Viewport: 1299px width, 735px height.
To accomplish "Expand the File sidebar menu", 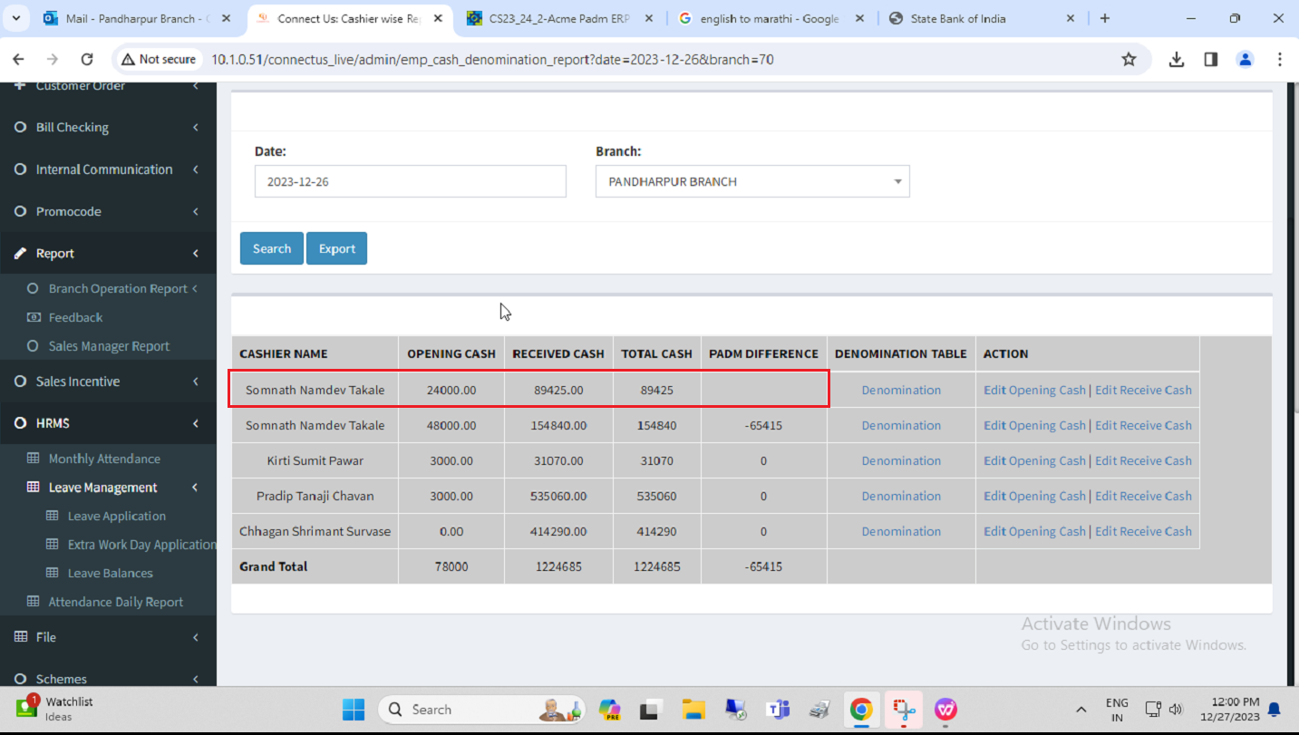I will [x=108, y=637].
